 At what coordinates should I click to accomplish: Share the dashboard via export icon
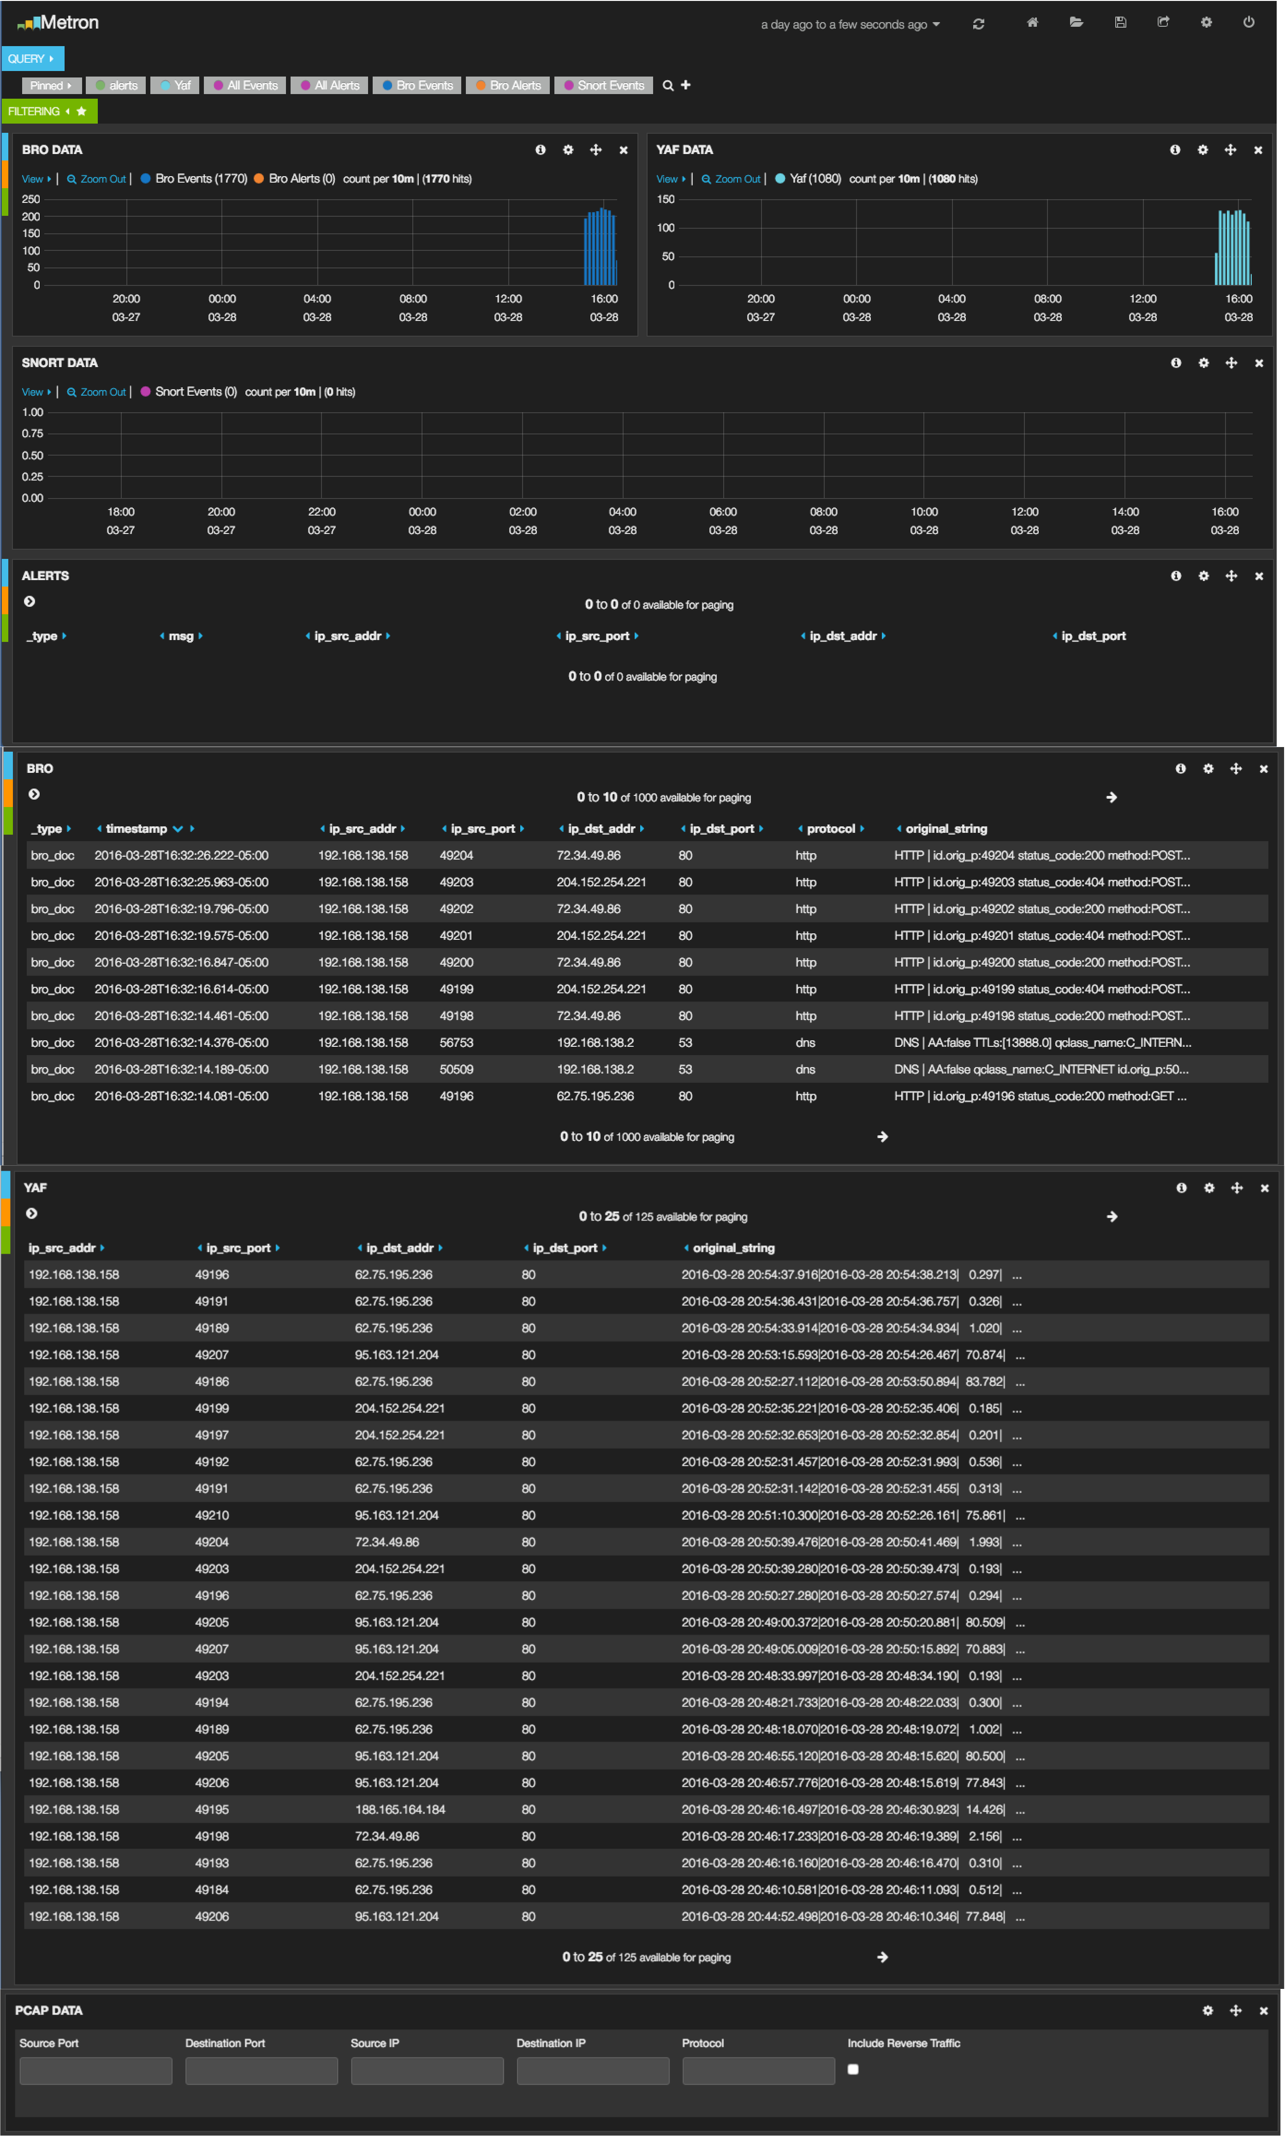1163,24
